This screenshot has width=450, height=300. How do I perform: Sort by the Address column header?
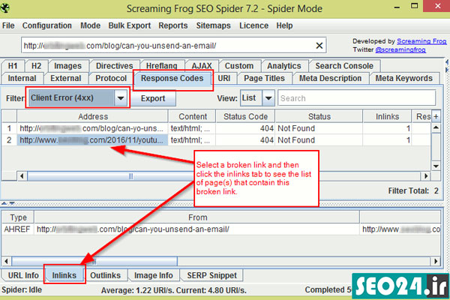point(93,116)
